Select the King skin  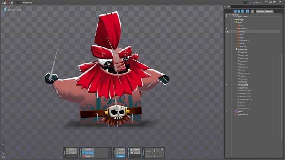coord(241,37)
